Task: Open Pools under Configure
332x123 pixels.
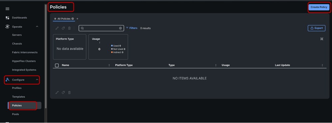Action: (x=15, y=114)
